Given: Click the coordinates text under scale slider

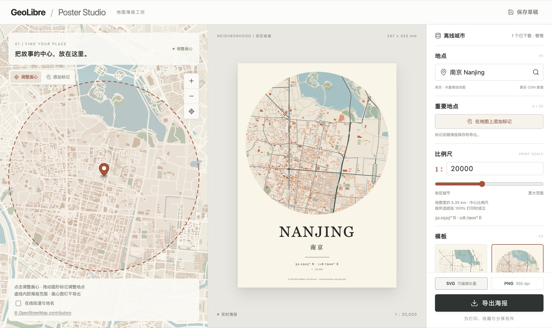Looking at the screenshot, I should (458, 218).
